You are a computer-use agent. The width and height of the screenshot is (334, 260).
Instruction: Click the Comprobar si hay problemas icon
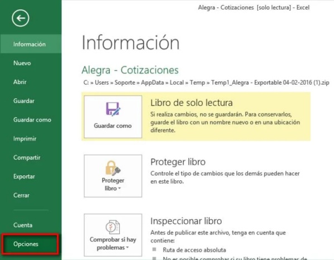pyautogui.click(x=113, y=227)
